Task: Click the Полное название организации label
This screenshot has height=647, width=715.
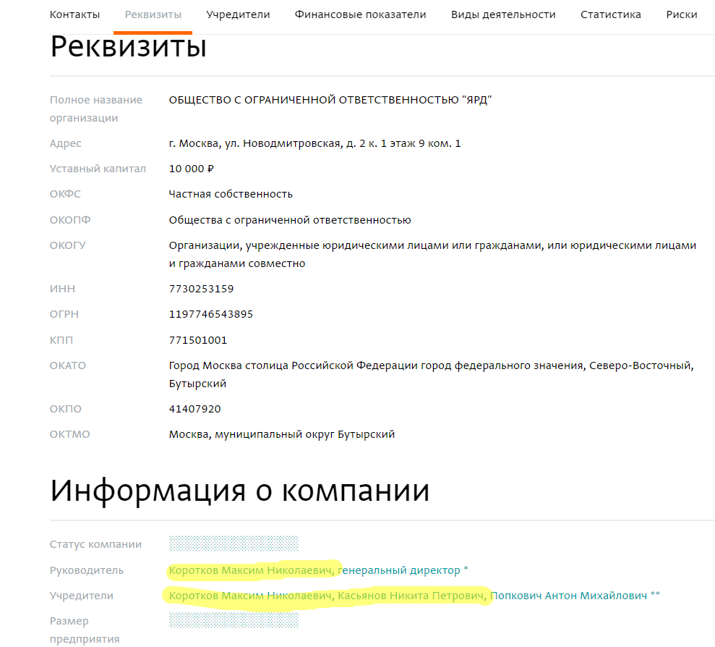Action: coord(95,109)
